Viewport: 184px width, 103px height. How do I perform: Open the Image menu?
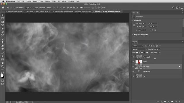pos(29,1)
